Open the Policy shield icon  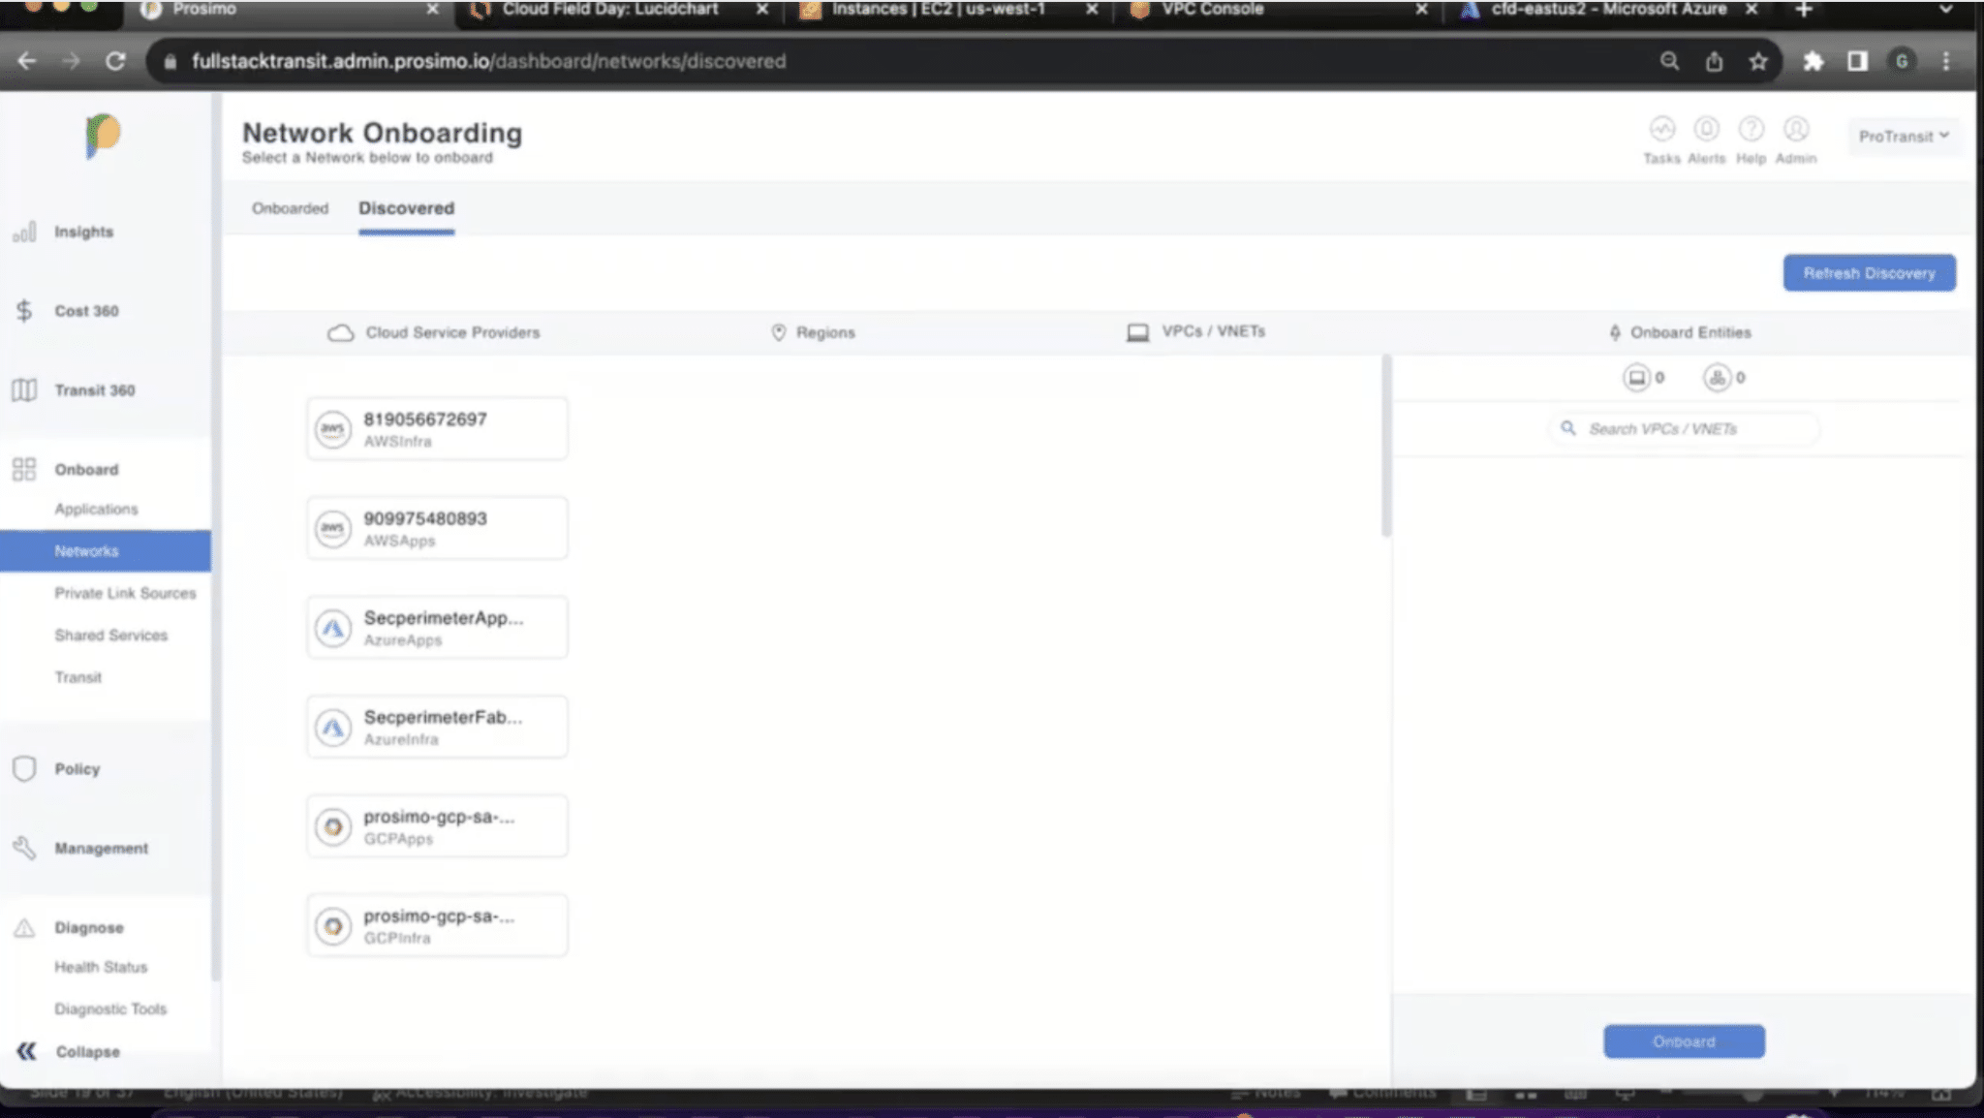pyautogui.click(x=24, y=769)
